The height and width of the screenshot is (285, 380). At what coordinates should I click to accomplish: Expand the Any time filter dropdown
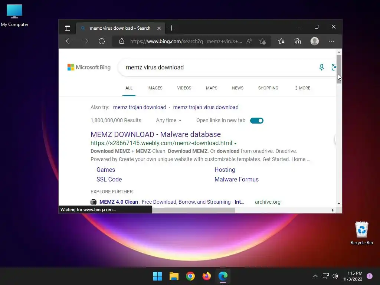click(x=169, y=121)
